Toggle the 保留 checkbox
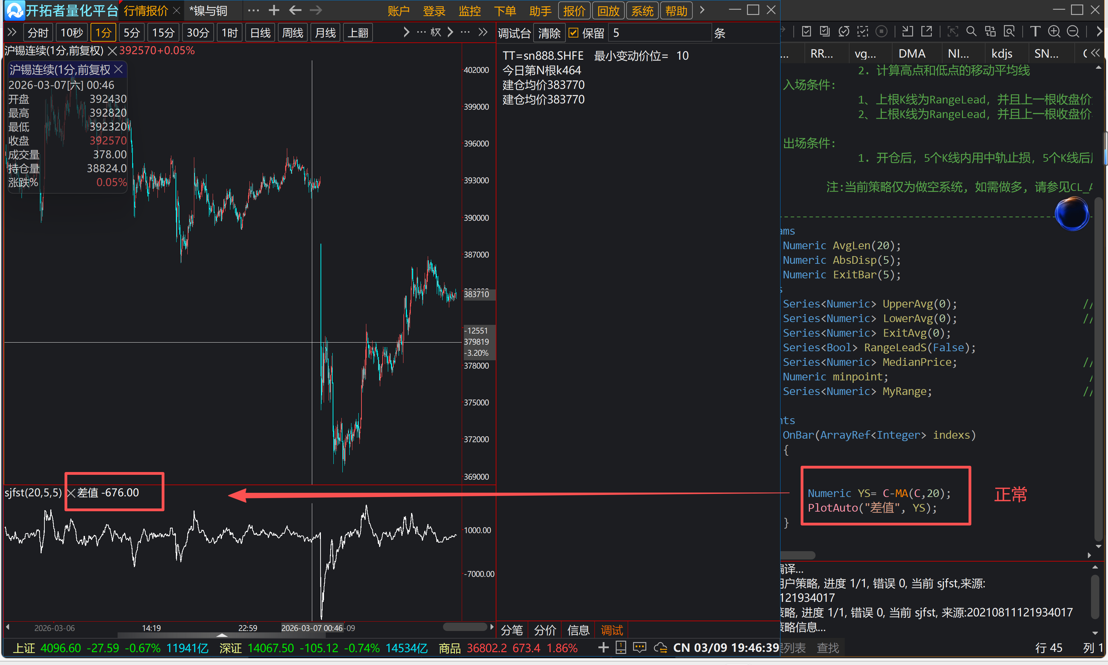Image resolution: width=1108 pixels, height=665 pixels. tap(573, 33)
